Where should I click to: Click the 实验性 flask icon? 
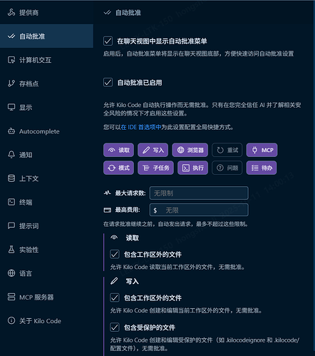coord(11,250)
